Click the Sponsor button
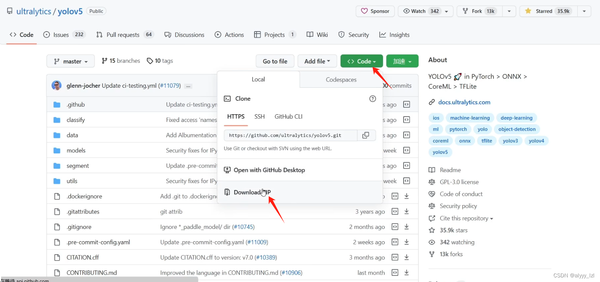 [x=375, y=11]
